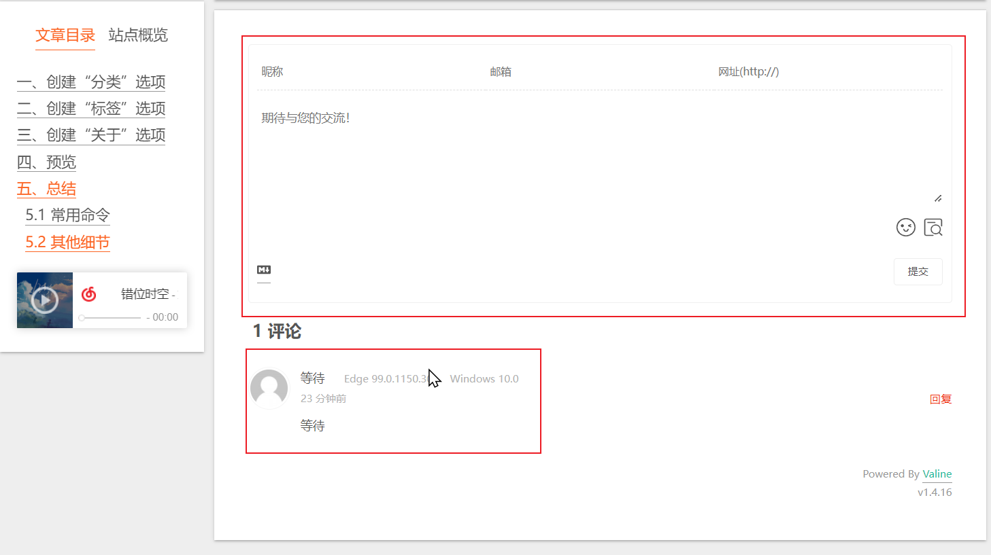Jump to section 一、创建分类选项
Image resolution: width=991 pixels, height=555 pixels.
pos(90,82)
